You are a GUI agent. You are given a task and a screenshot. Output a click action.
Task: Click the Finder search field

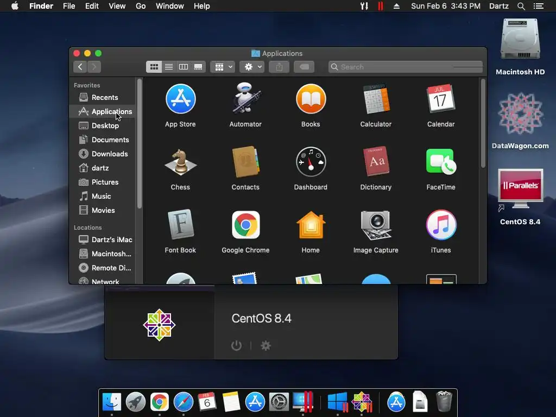tap(405, 67)
